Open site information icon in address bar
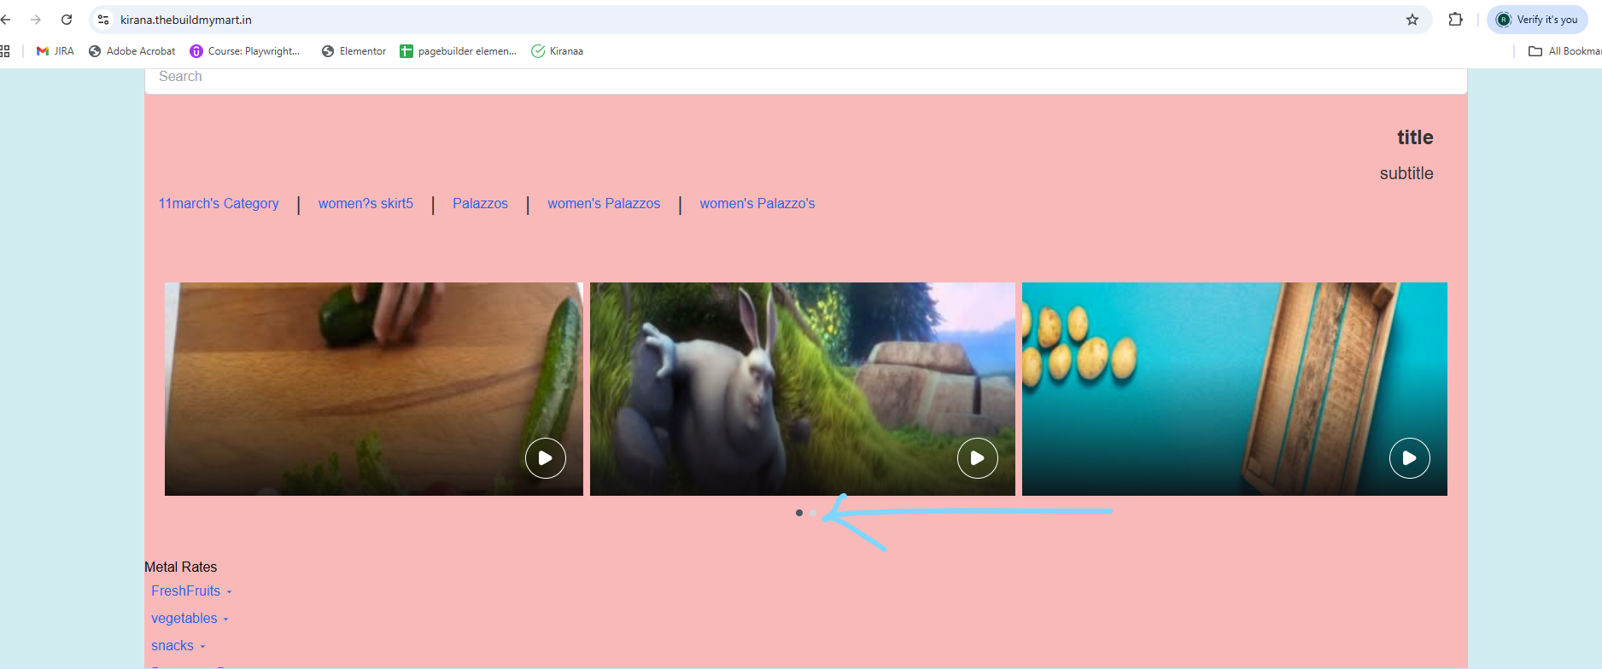Image resolution: width=1602 pixels, height=669 pixels. point(103,20)
